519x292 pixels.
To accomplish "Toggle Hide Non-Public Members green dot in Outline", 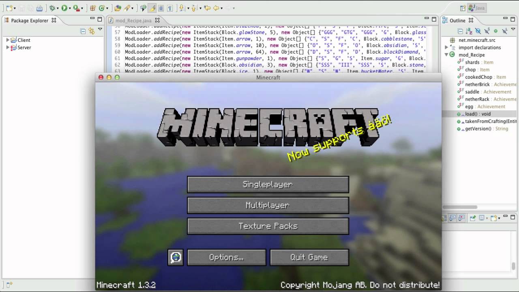I will click(495, 31).
